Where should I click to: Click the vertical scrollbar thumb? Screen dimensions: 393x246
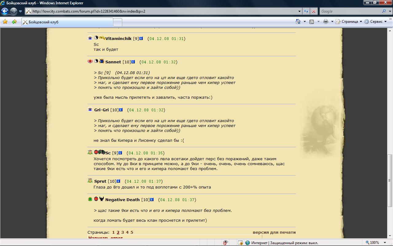tap(390, 180)
